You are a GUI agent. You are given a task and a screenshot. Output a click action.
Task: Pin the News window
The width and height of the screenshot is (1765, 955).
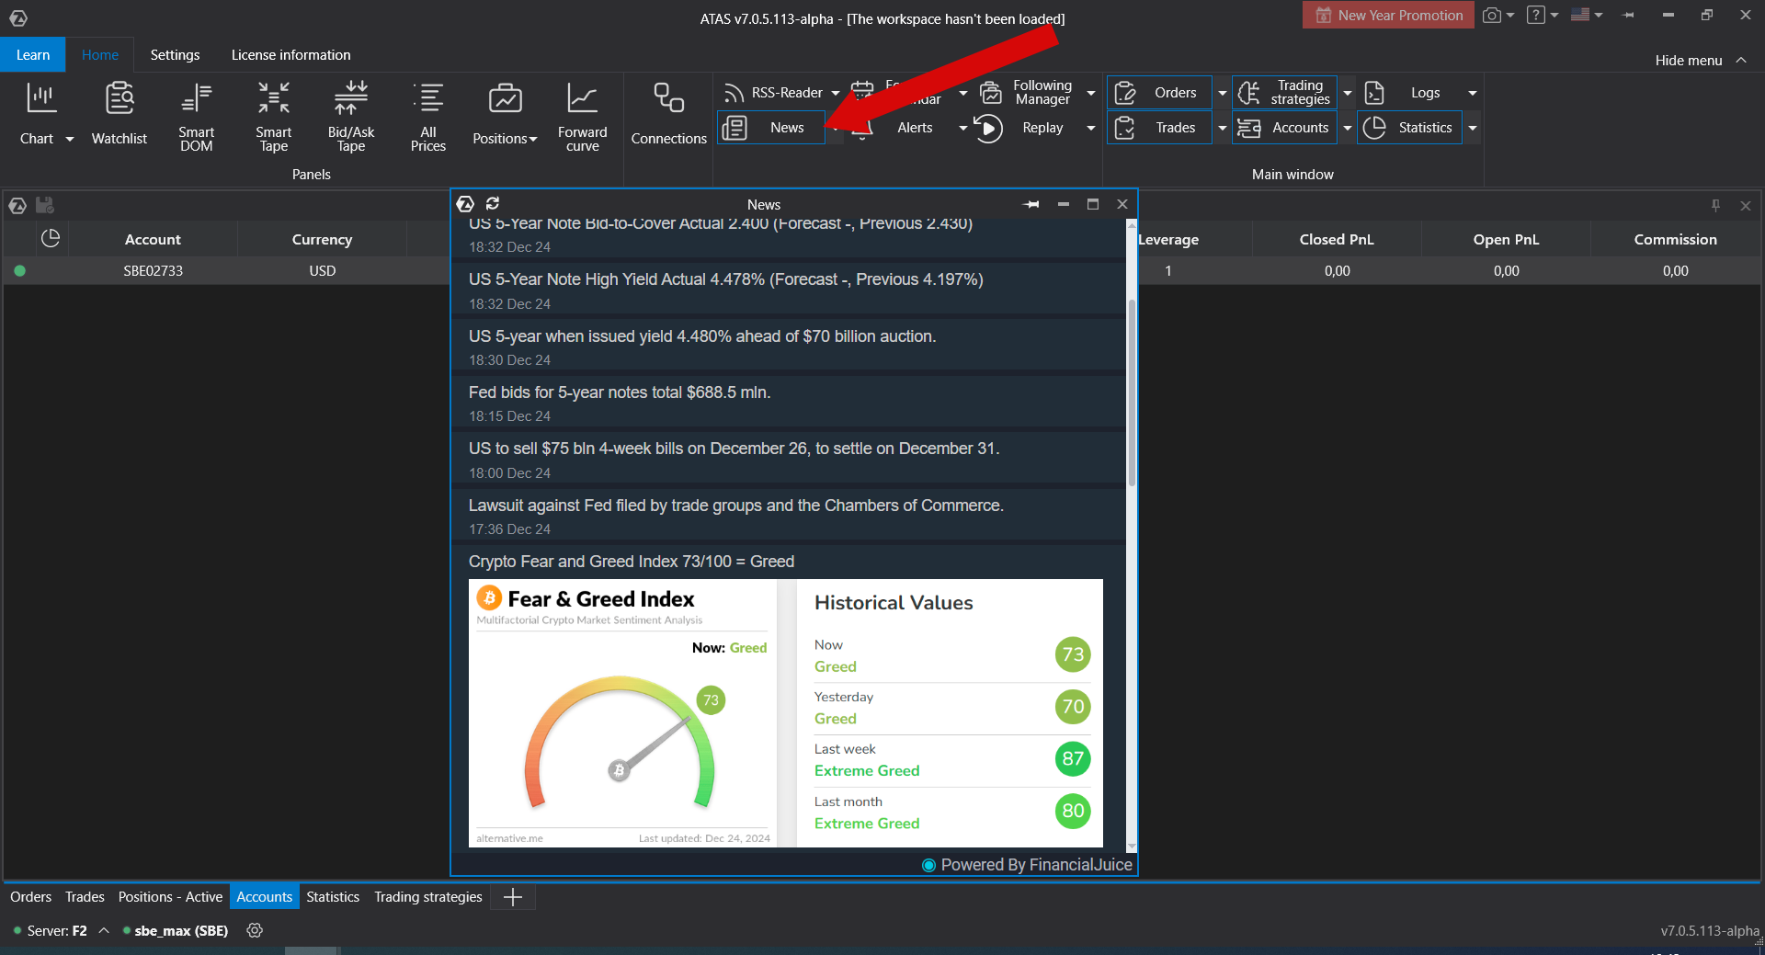(1031, 204)
